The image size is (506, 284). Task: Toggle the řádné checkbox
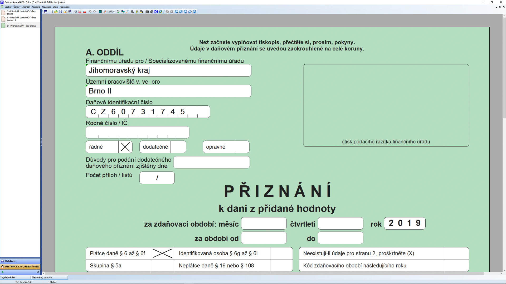[125, 147]
